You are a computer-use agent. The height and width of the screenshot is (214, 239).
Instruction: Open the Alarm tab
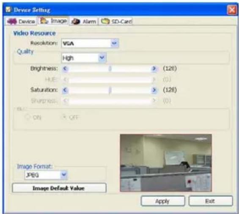tap(84, 22)
